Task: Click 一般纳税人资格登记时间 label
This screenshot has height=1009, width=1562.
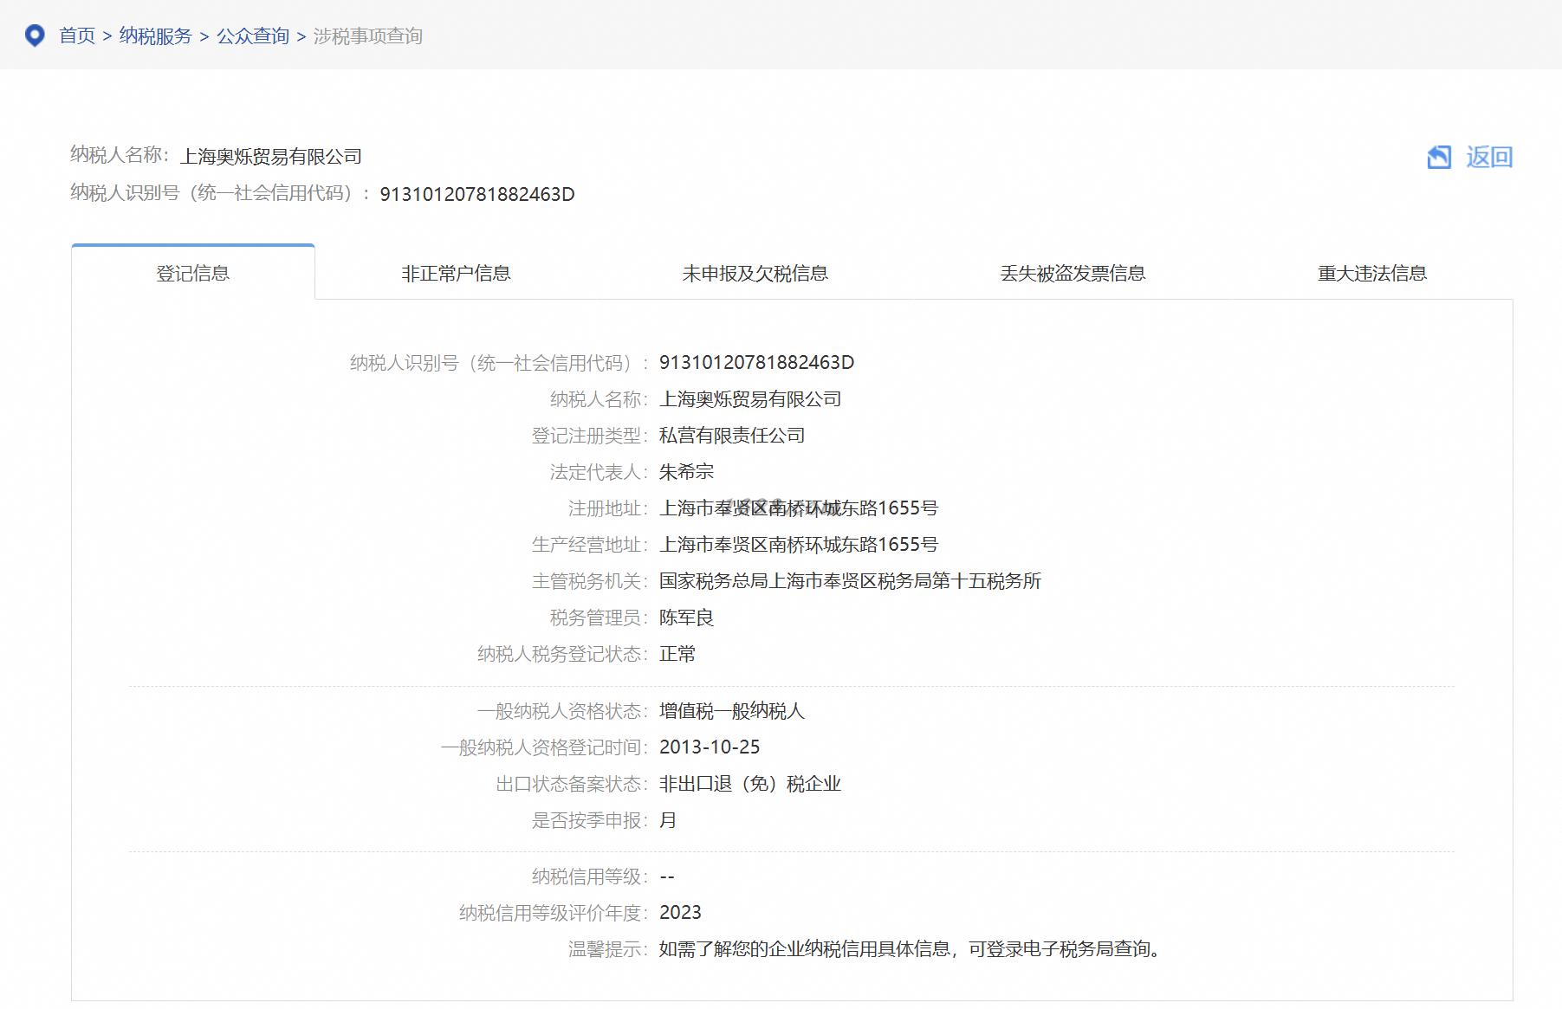Action: point(544,747)
